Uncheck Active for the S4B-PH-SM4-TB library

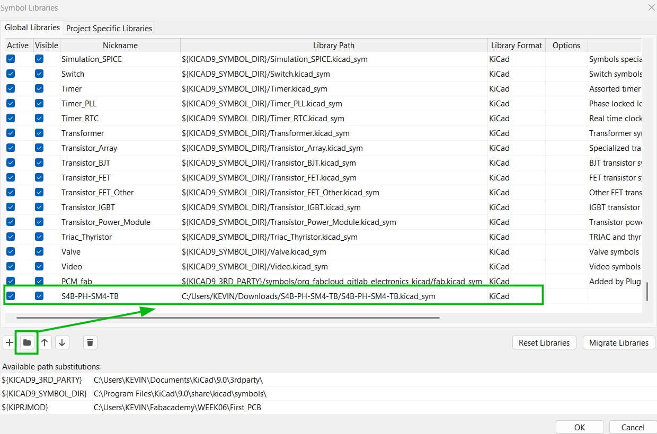(10, 296)
